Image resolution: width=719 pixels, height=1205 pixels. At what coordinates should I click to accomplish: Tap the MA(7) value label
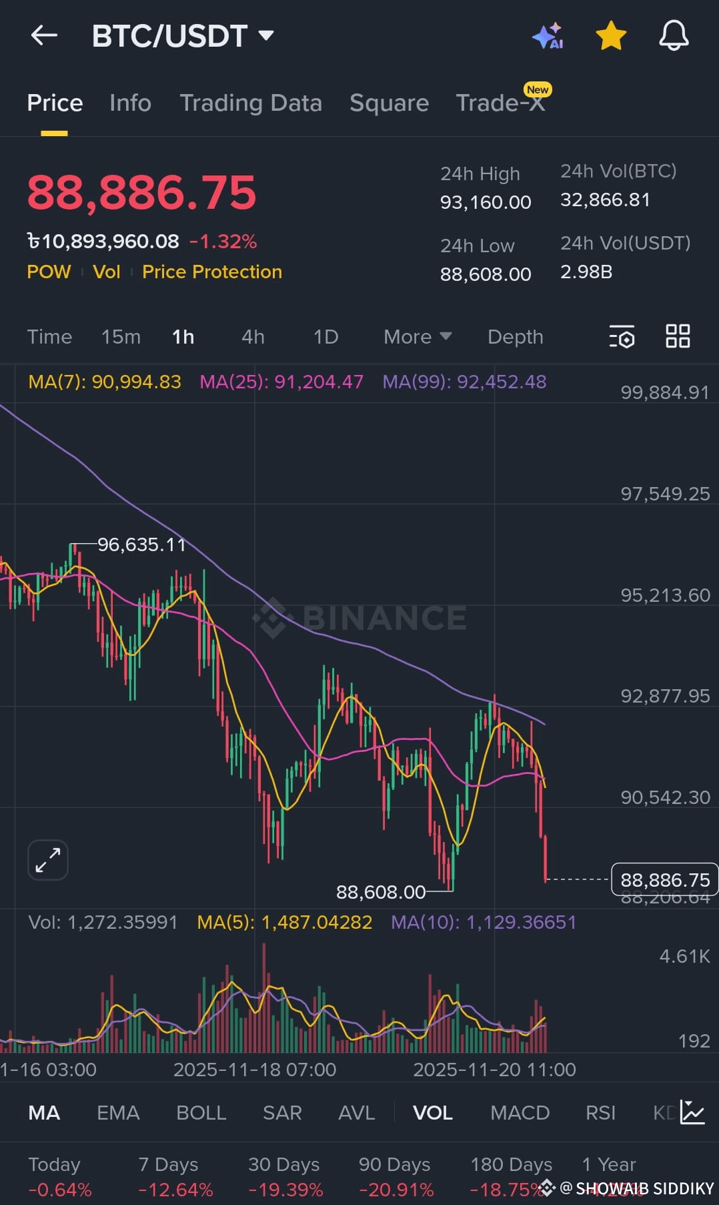[105, 382]
